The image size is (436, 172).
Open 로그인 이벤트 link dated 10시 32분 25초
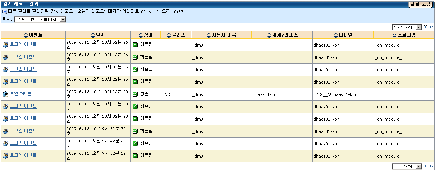pos(23,69)
